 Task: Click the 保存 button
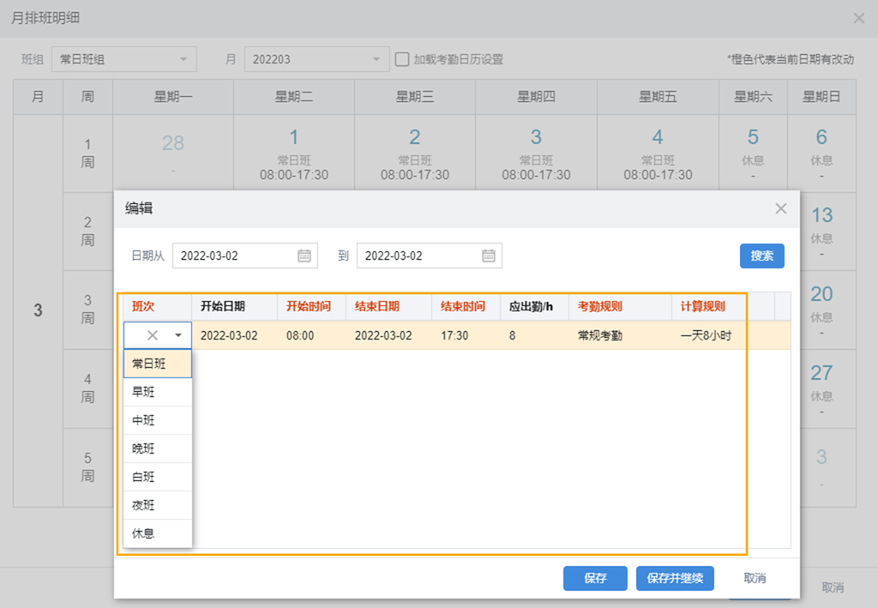click(595, 578)
